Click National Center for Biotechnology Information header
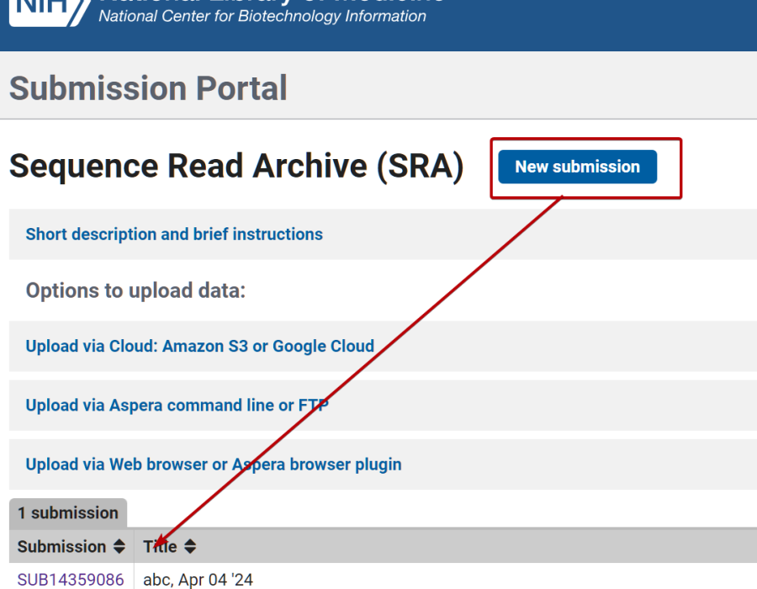 pyautogui.click(x=262, y=16)
